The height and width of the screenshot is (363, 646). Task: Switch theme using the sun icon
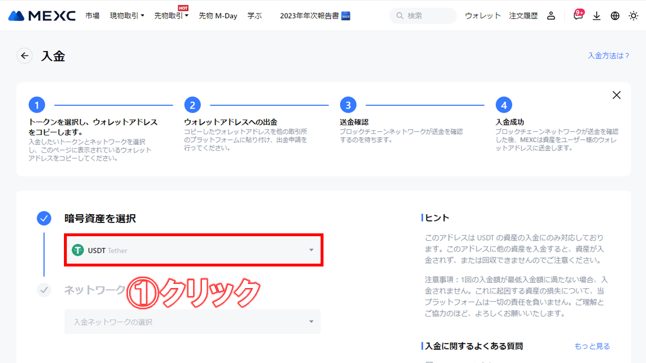(x=634, y=15)
